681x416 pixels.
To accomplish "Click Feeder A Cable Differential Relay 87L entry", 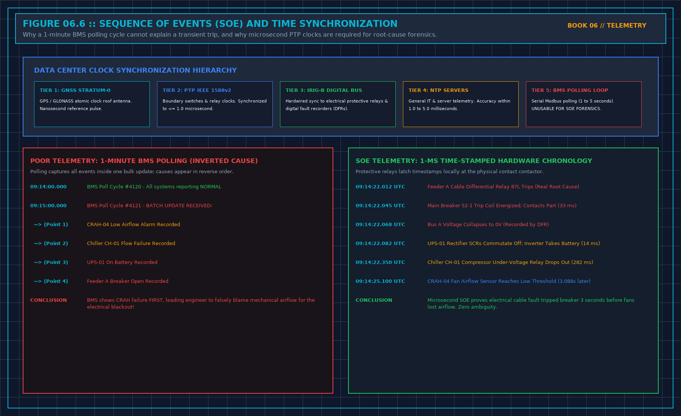I will 503,187.
